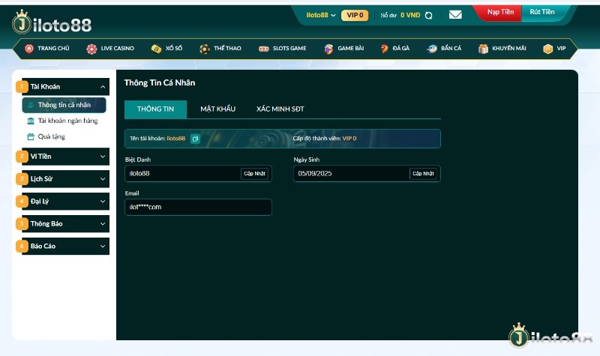Image resolution: width=600 pixels, height=356 pixels.
Task: Click the Thông Tin Cá Nhân heading
Action: pyautogui.click(x=160, y=83)
